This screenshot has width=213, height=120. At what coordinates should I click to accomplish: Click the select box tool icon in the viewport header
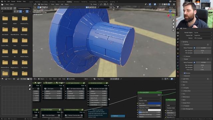pos(39,7)
